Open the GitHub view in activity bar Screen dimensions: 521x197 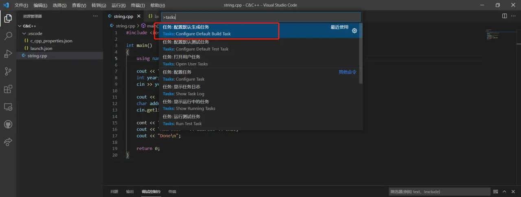(x=8, y=124)
